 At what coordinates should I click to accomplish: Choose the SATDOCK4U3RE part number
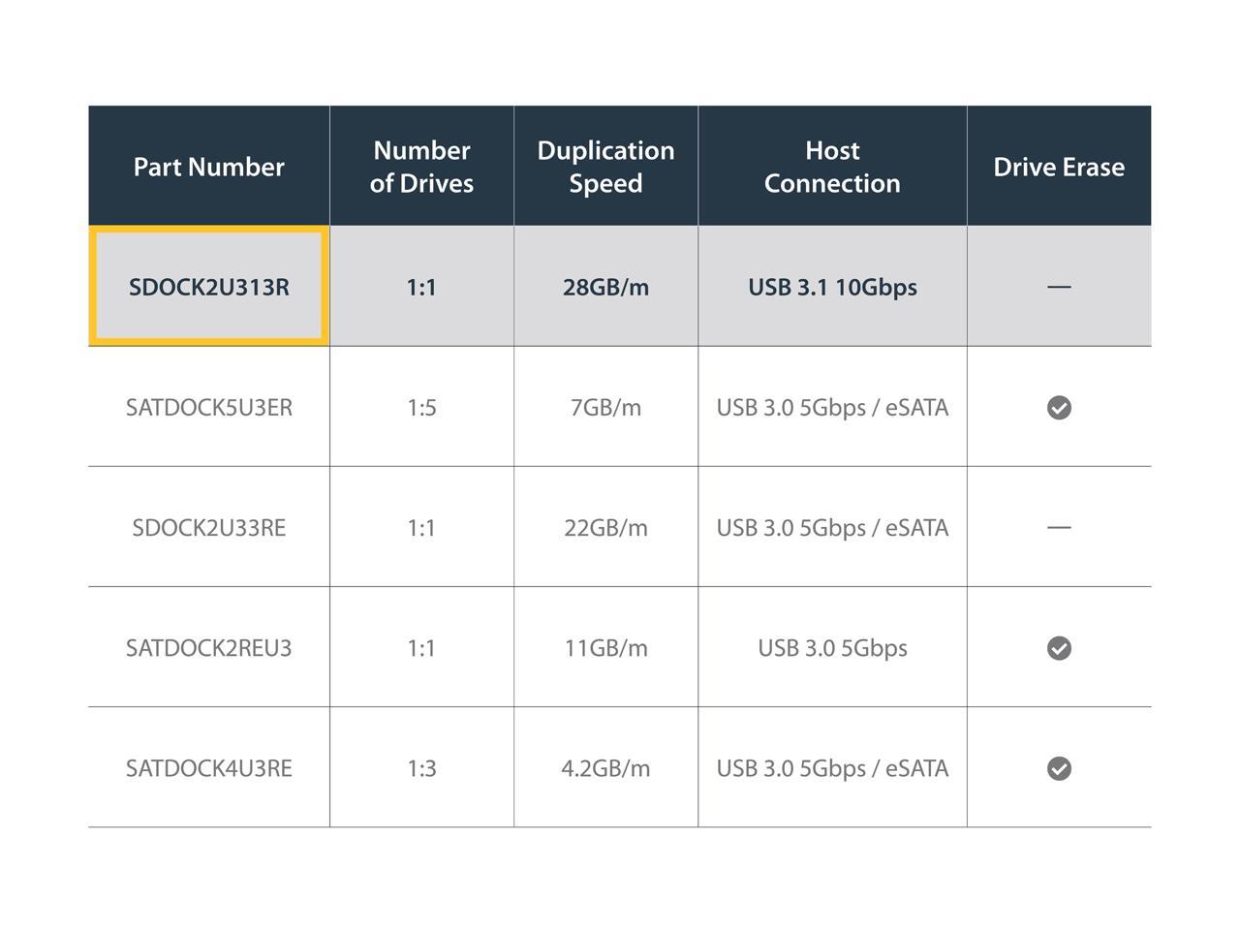pos(208,768)
